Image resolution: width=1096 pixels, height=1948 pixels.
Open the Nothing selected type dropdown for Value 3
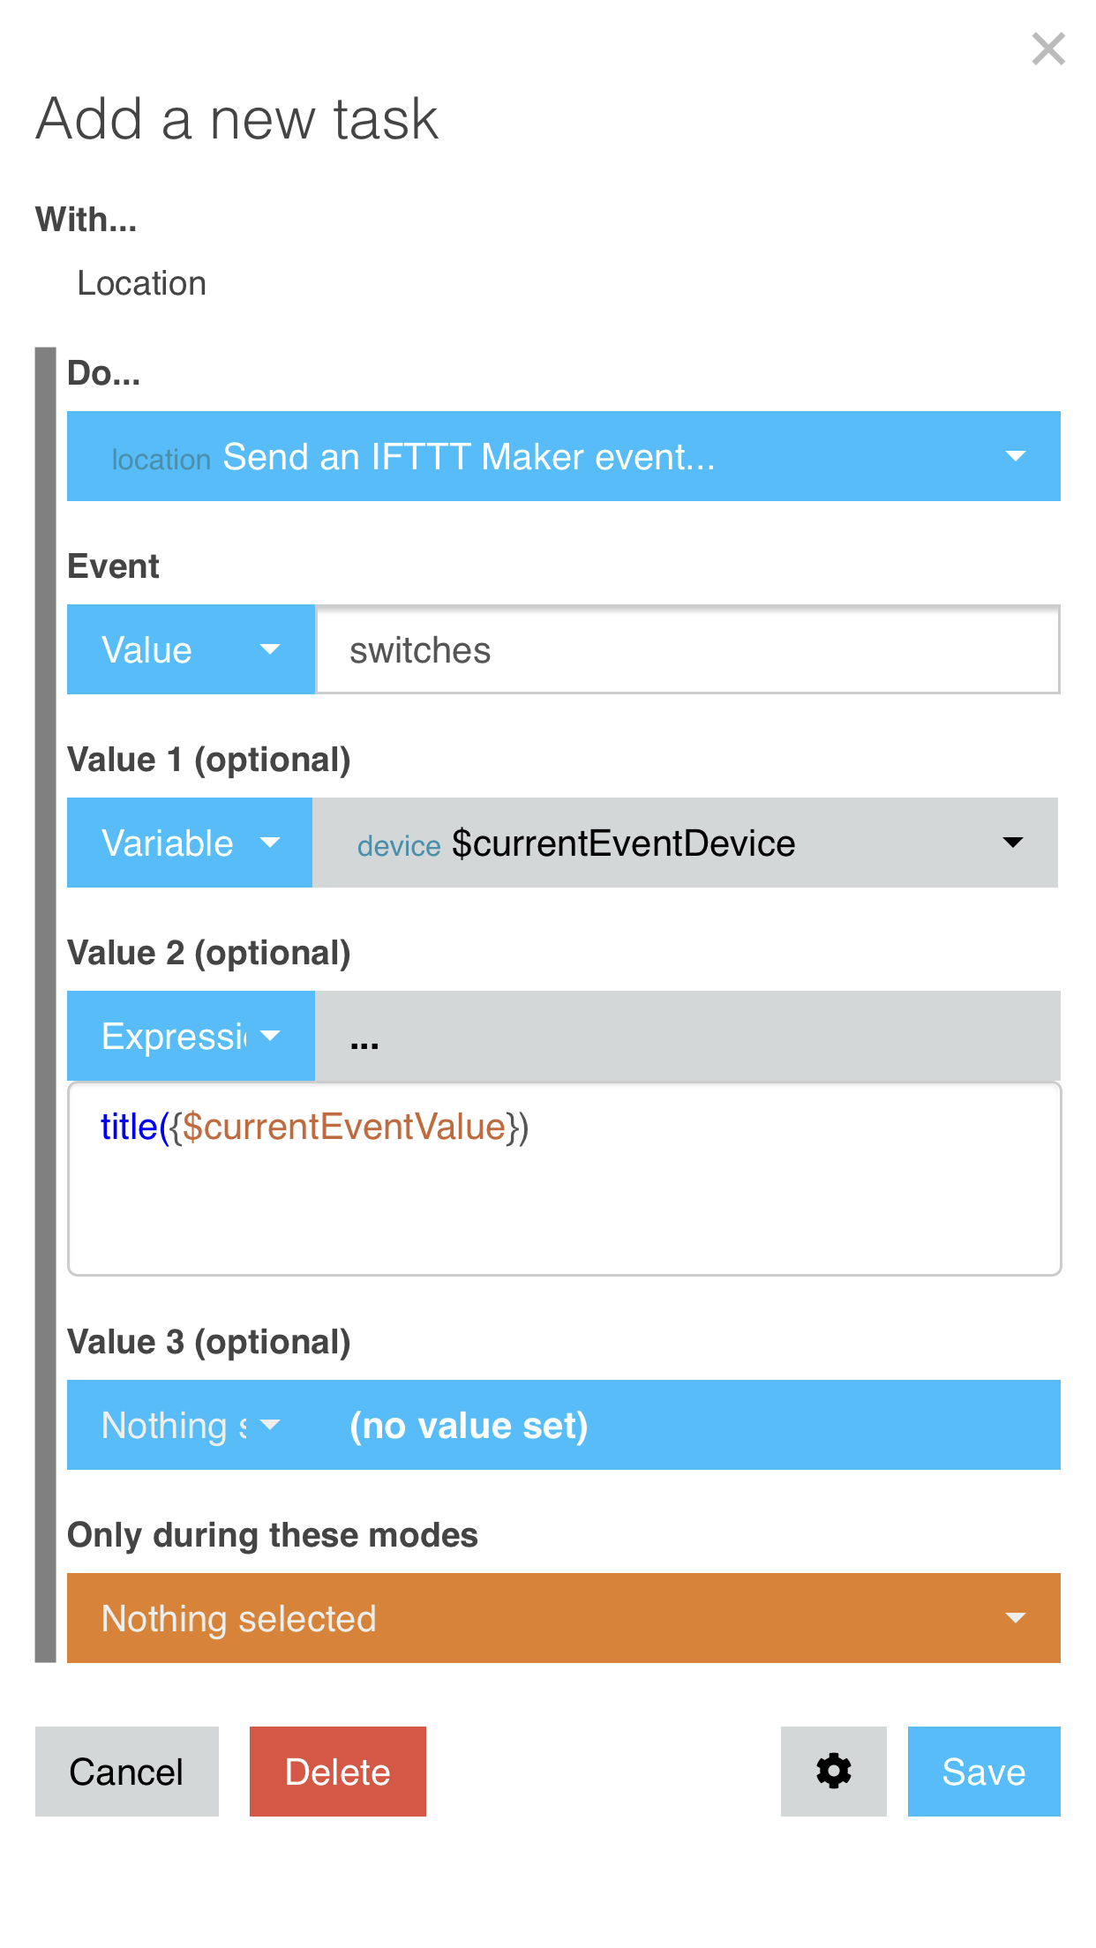tap(191, 1425)
